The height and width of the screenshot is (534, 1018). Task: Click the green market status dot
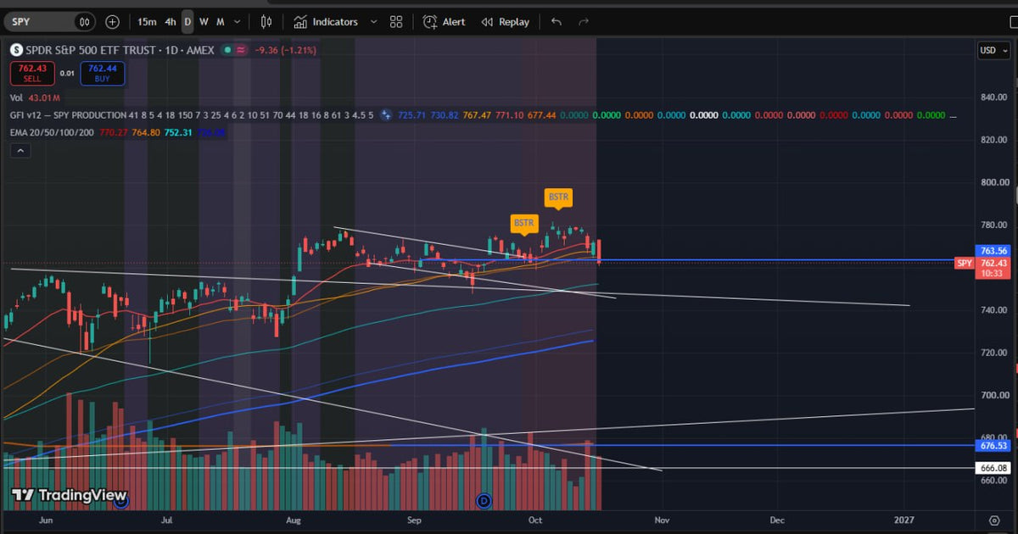(227, 50)
